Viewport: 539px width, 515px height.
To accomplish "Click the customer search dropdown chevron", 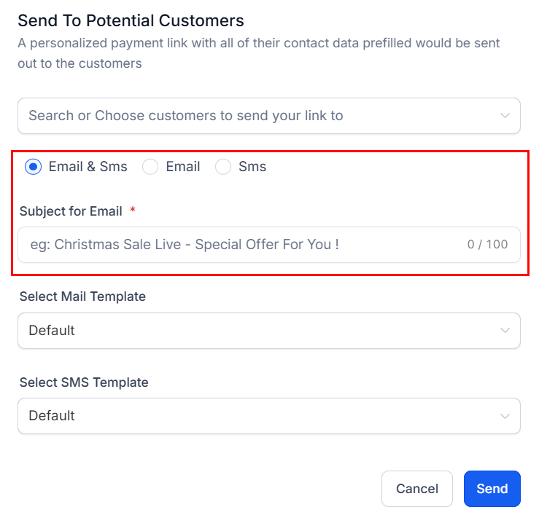I will tap(505, 116).
